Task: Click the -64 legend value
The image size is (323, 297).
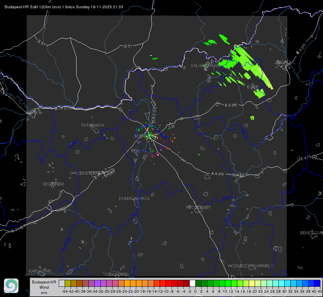Action: click(64, 291)
